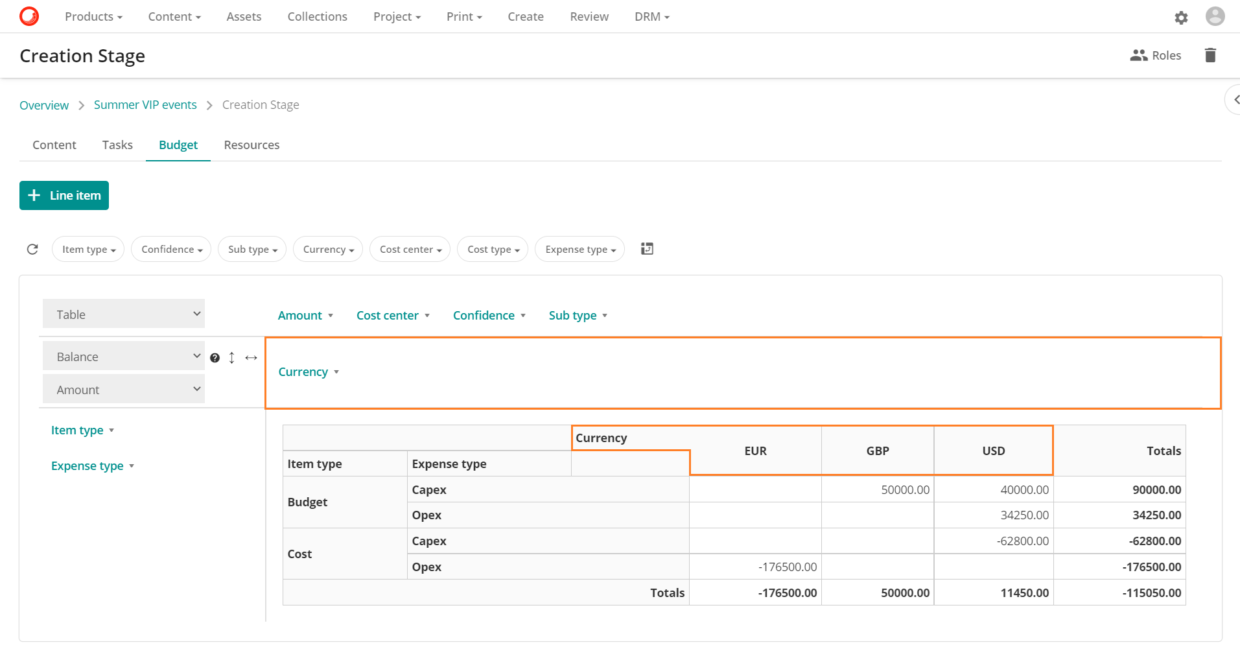Open the Confidence filter dropdown
This screenshot has width=1240, height=669.
(171, 249)
